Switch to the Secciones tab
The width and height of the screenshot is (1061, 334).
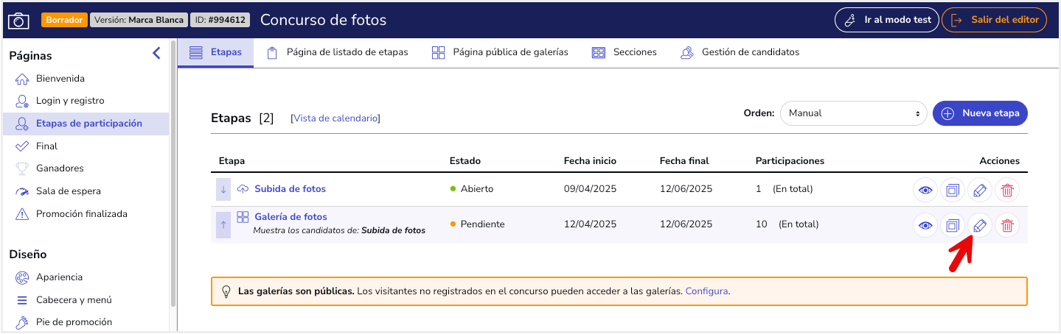624,52
